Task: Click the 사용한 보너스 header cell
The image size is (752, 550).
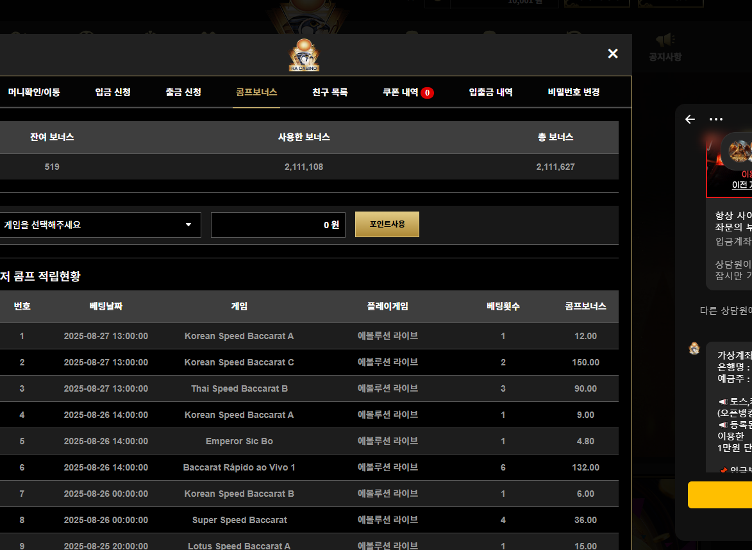Action: click(x=304, y=137)
